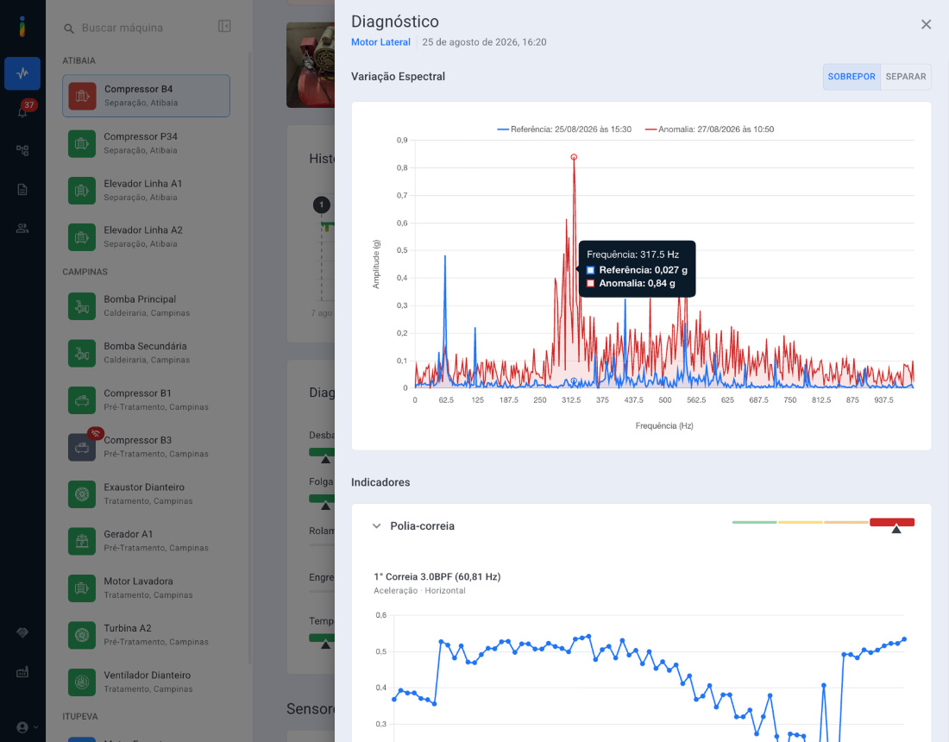Click the red anomaly peak marker
The image size is (949, 742).
pyautogui.click(x=574, y=157)
